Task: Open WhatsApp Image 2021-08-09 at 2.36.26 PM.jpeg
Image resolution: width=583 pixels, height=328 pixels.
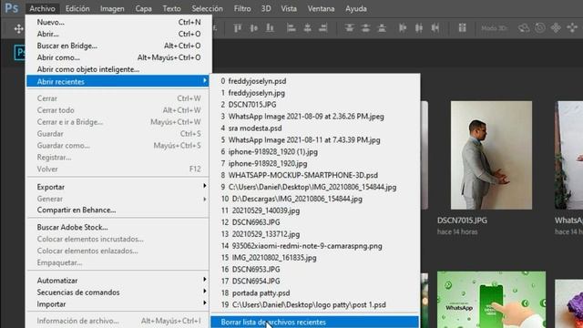Action: coord(314,117)
